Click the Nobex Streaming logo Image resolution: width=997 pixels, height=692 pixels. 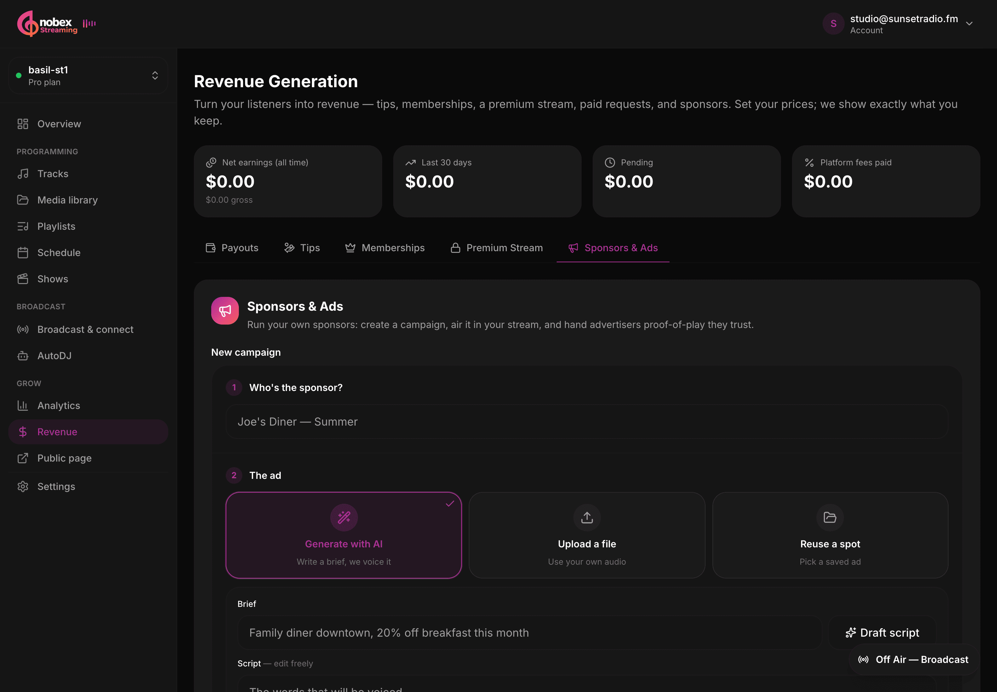pyautogui.click(x=47, y=24)
